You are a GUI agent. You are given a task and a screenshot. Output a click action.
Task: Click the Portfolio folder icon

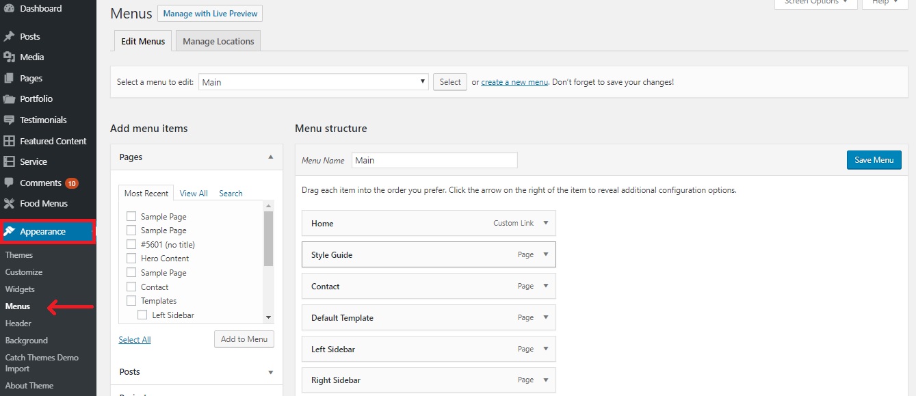[x=9, y=99]
